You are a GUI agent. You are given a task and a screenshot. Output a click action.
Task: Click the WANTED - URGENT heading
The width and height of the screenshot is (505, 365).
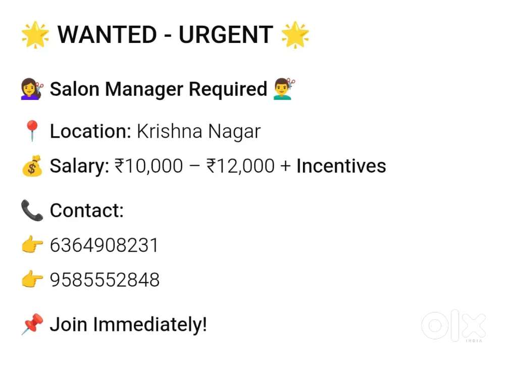[x=165, y=35]
